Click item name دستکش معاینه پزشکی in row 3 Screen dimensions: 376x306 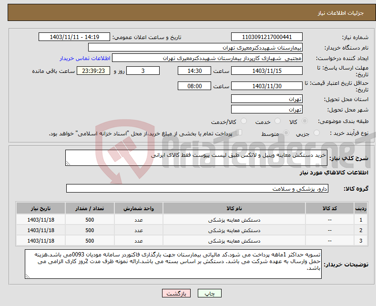(234, 241)
